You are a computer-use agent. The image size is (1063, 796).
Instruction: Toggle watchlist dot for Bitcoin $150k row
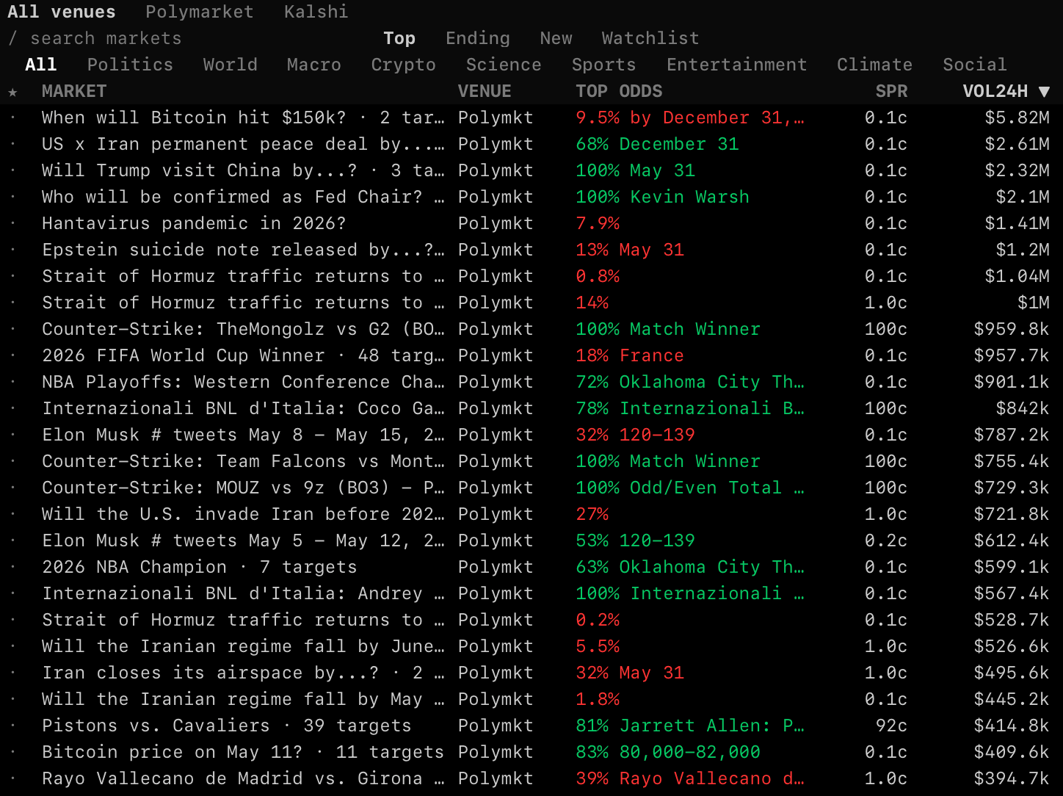click(x=12, y=117)
